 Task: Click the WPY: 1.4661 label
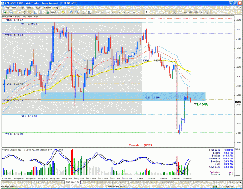(x=14, y=35)
